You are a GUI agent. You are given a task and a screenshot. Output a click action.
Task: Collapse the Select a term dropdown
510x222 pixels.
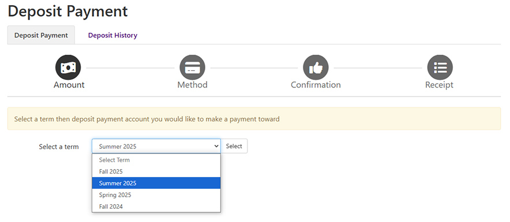point(156,146)
